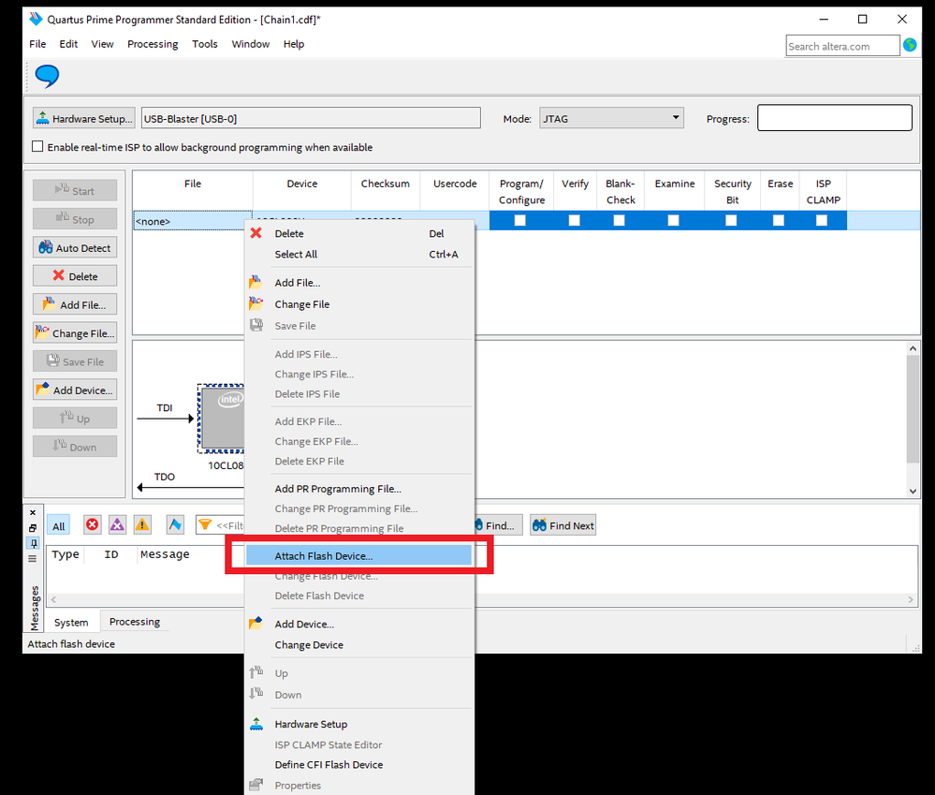Open the Processing menu
The height and width of the screenshot is (795, 935).
click(x=153, y=44)
